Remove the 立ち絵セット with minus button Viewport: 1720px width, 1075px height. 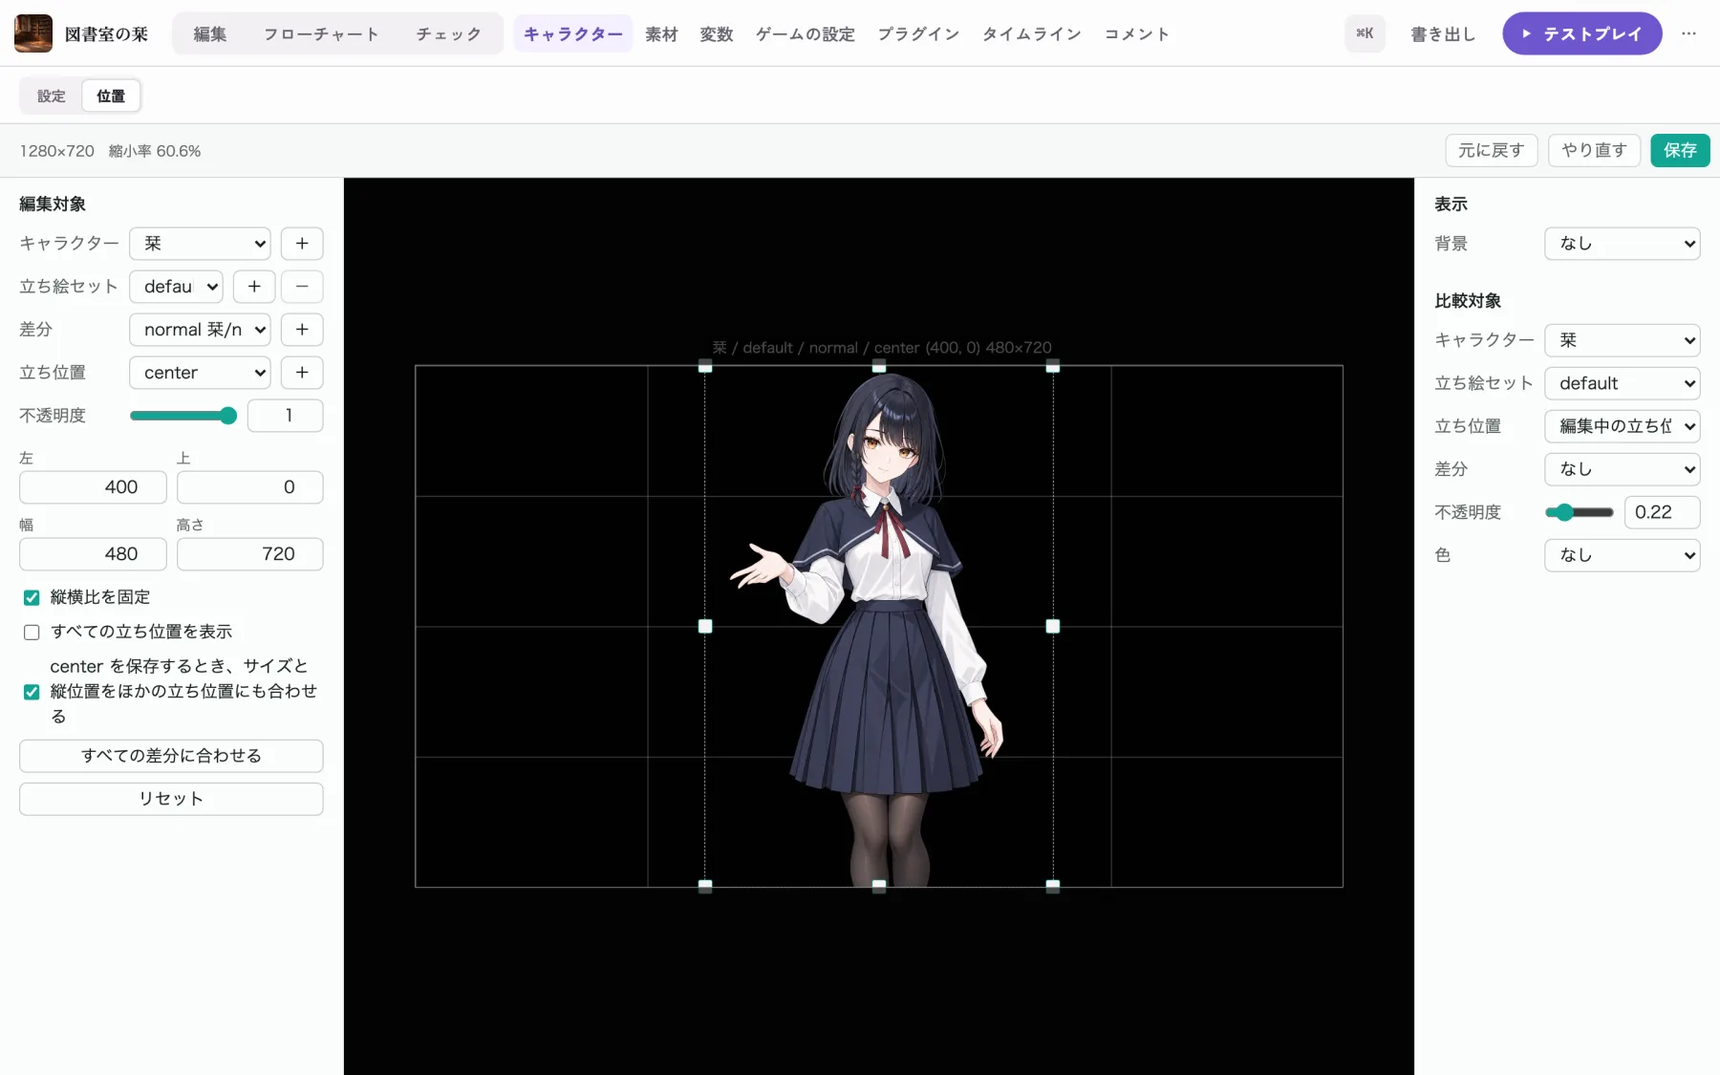(302, 287)
